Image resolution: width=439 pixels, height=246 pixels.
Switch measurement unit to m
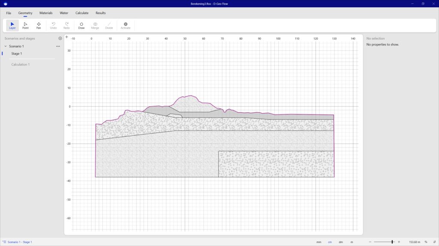352,242
